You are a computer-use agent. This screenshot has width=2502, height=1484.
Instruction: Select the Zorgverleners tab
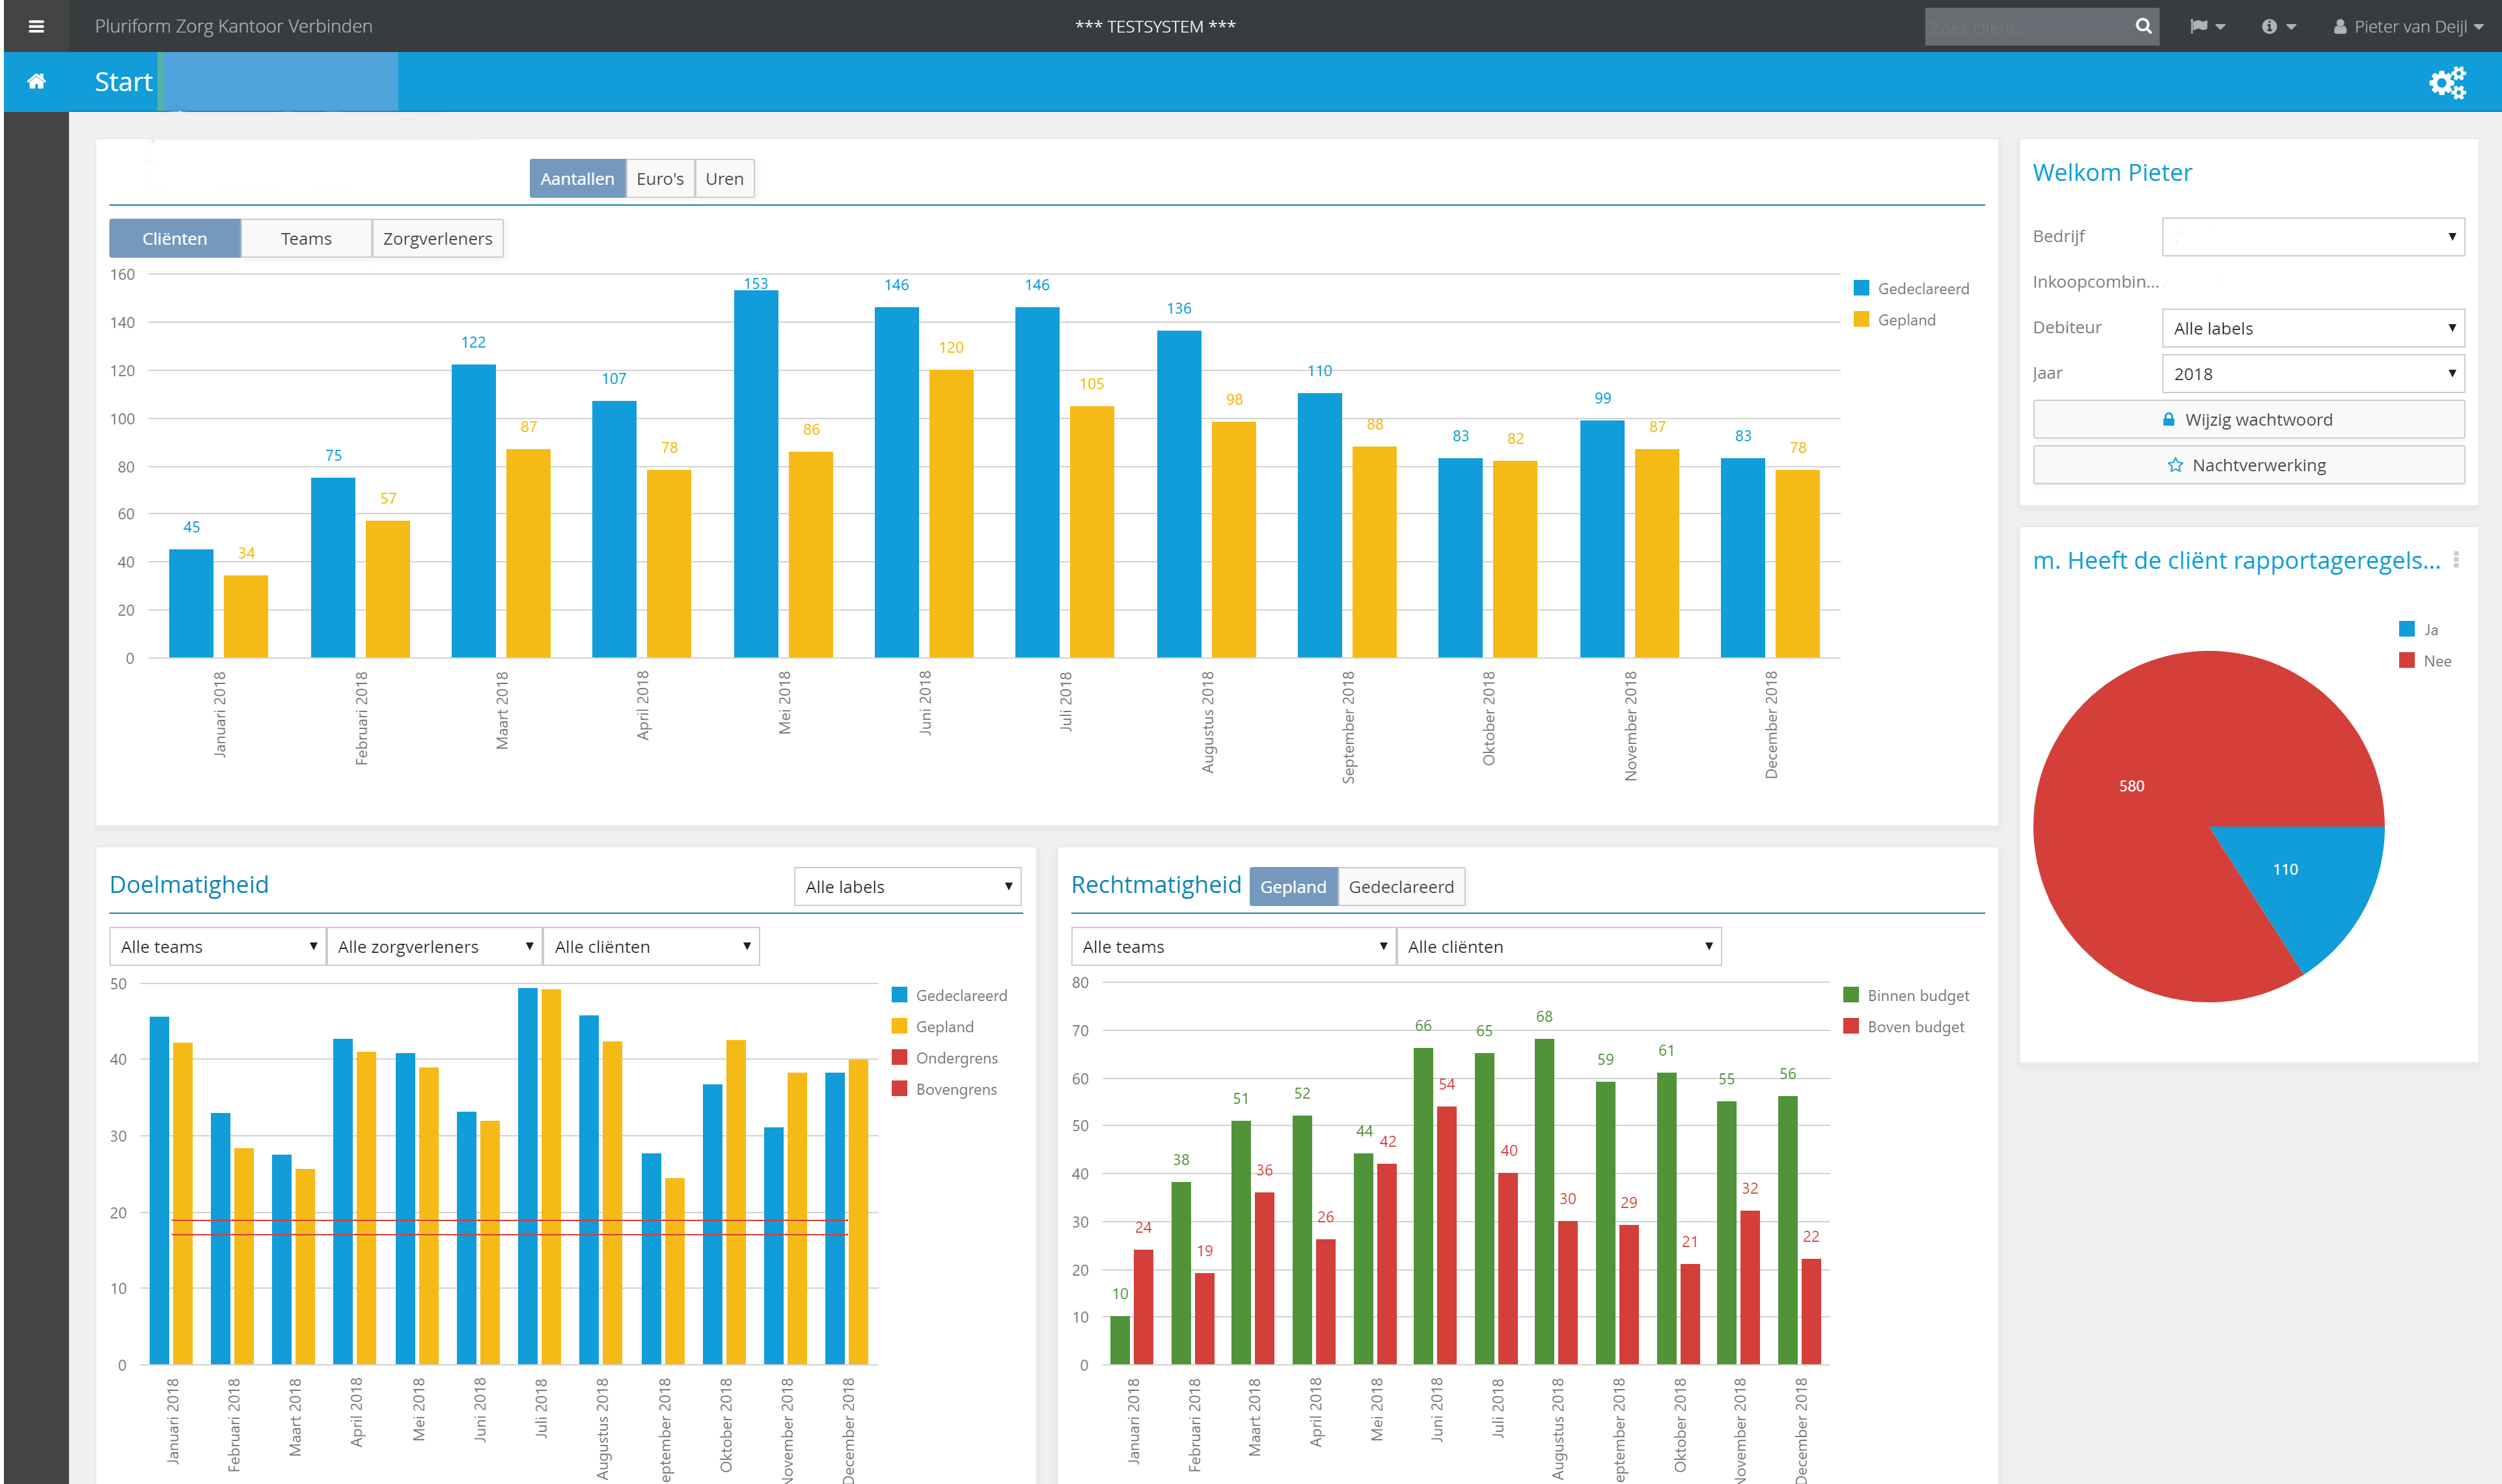pos(438,239)
